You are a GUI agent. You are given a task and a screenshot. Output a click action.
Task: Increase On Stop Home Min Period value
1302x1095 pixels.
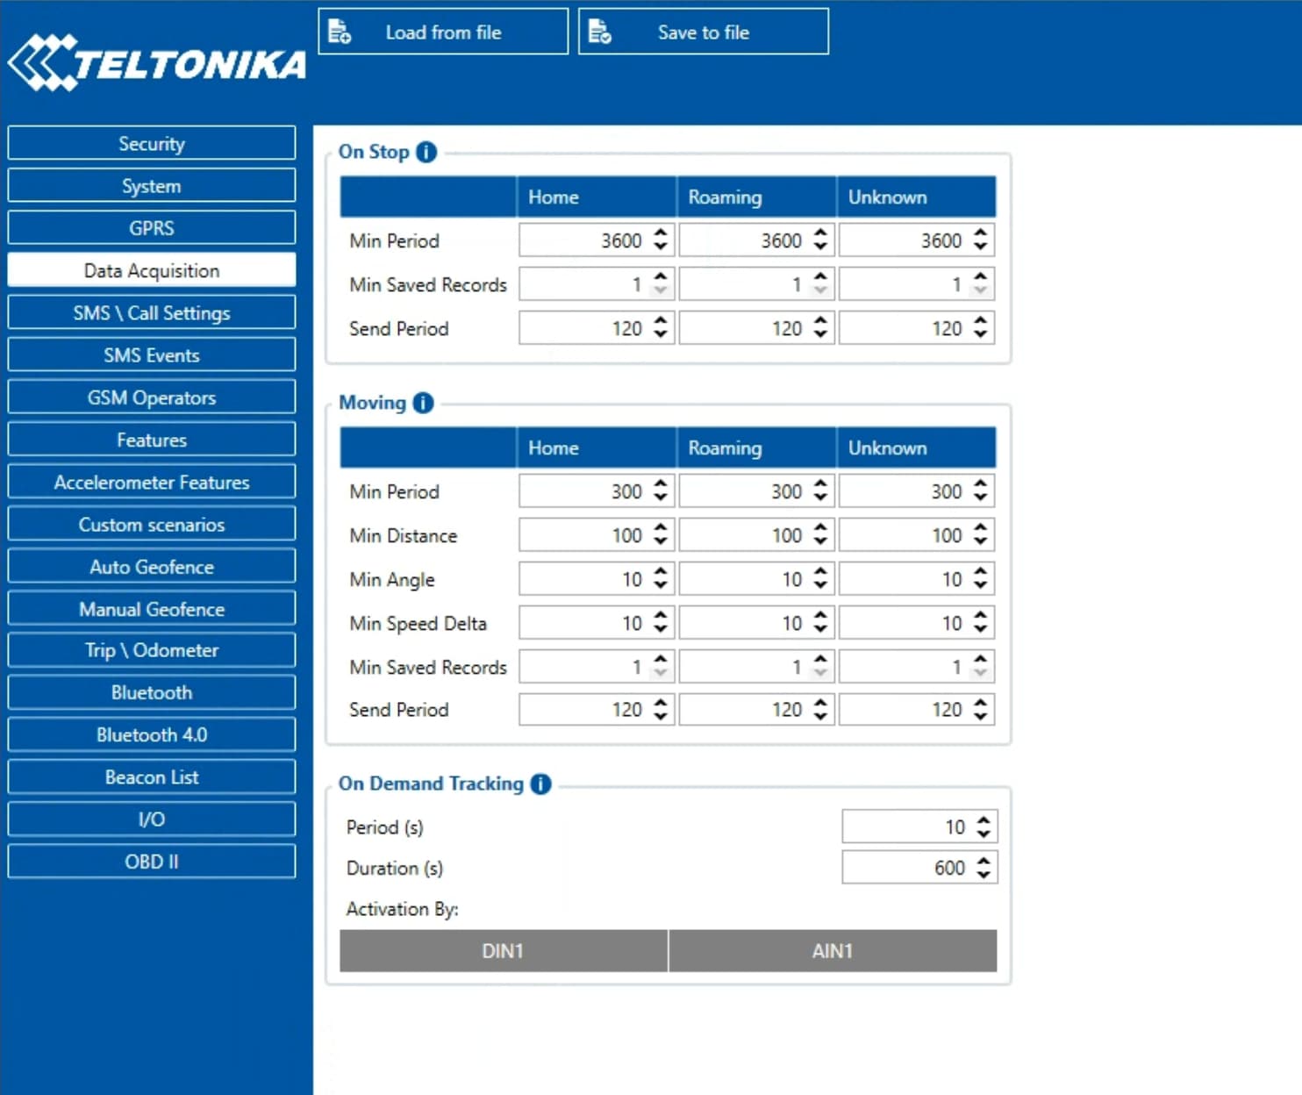(x=661, y=233)
